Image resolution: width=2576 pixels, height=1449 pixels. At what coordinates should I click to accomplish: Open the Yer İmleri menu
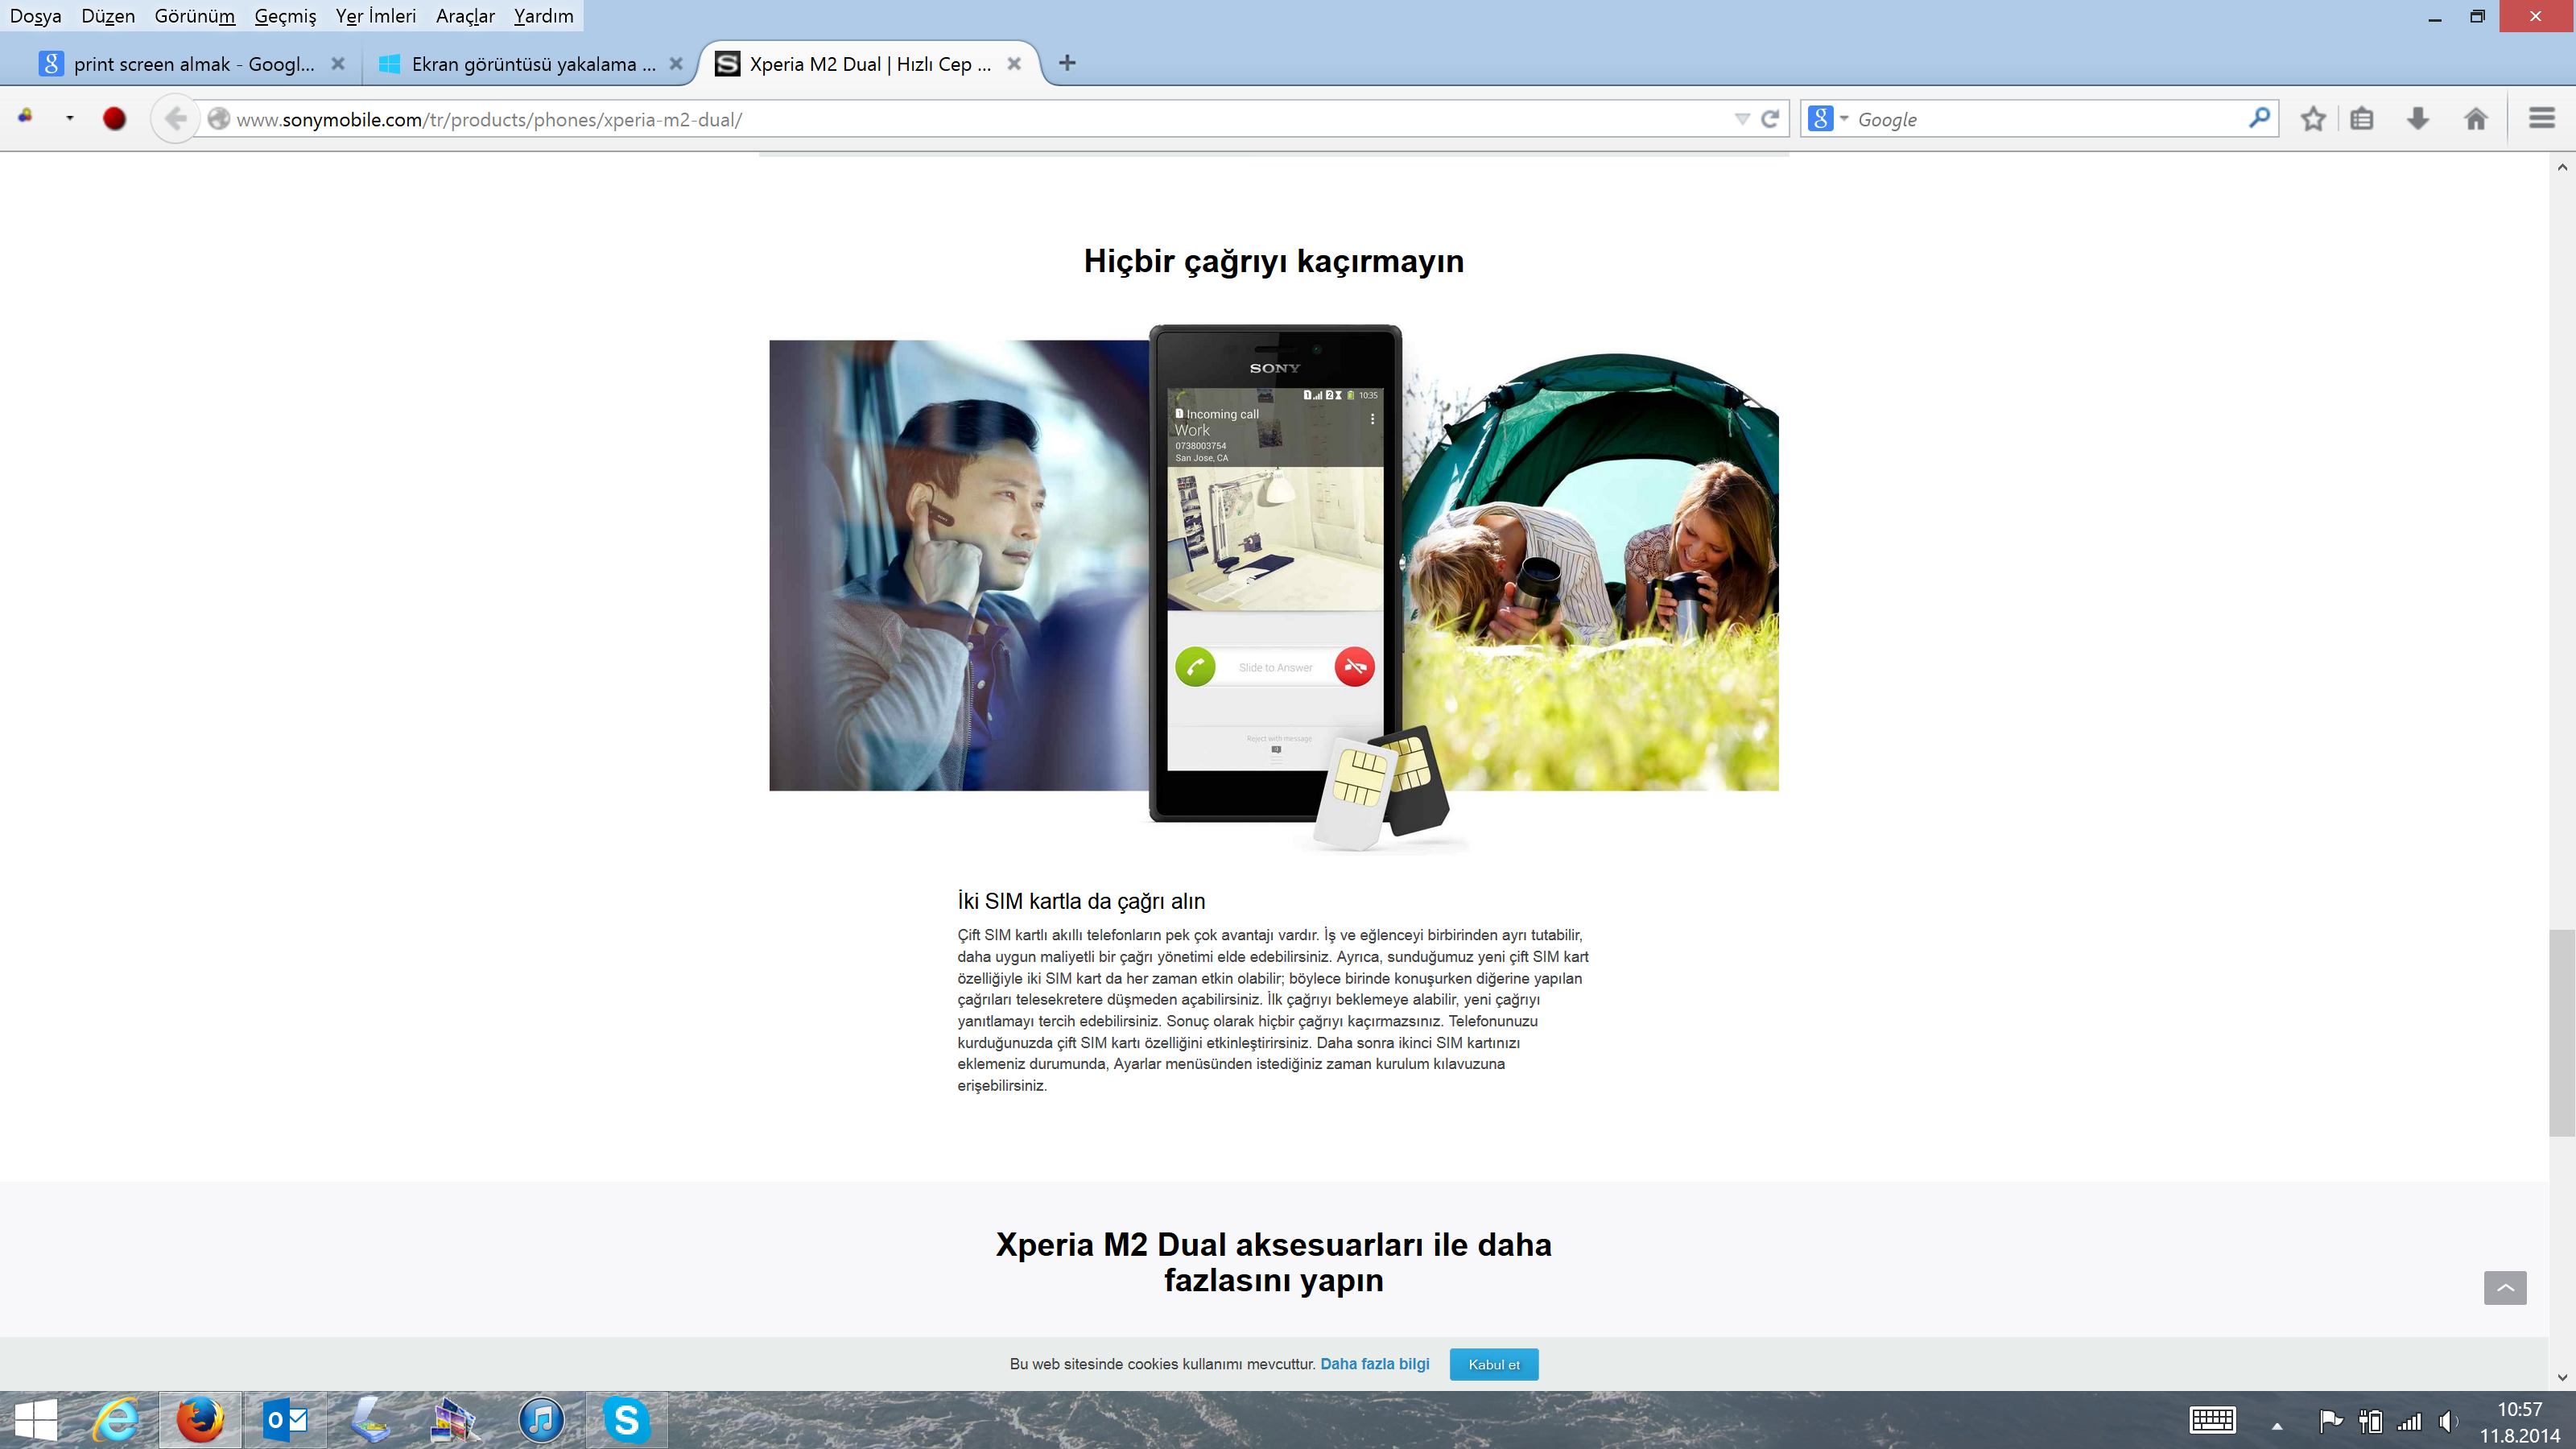tap(376, 16)
